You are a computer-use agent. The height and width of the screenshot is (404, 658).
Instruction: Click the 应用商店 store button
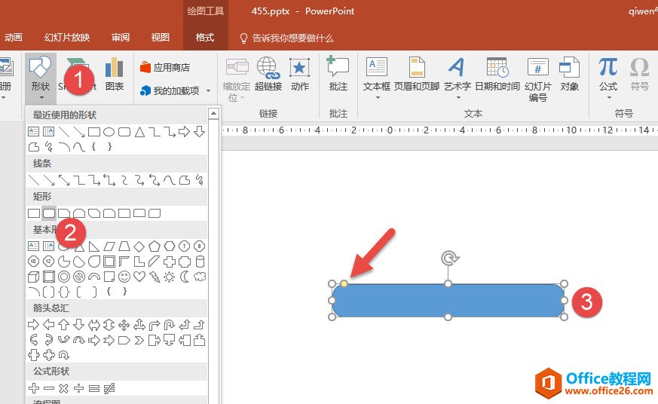pos(165,68)
